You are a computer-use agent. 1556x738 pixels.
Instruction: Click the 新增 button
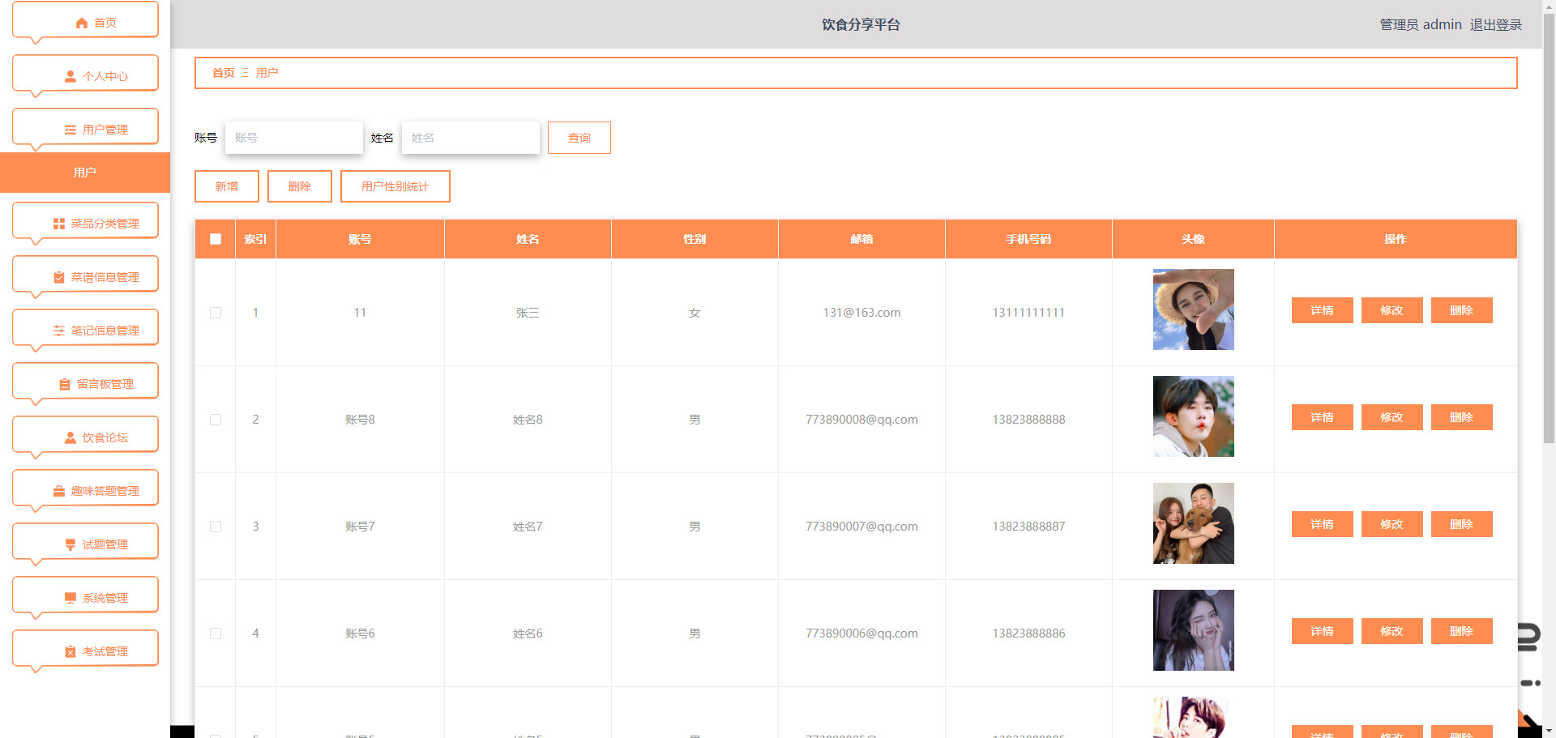[227, 186]
